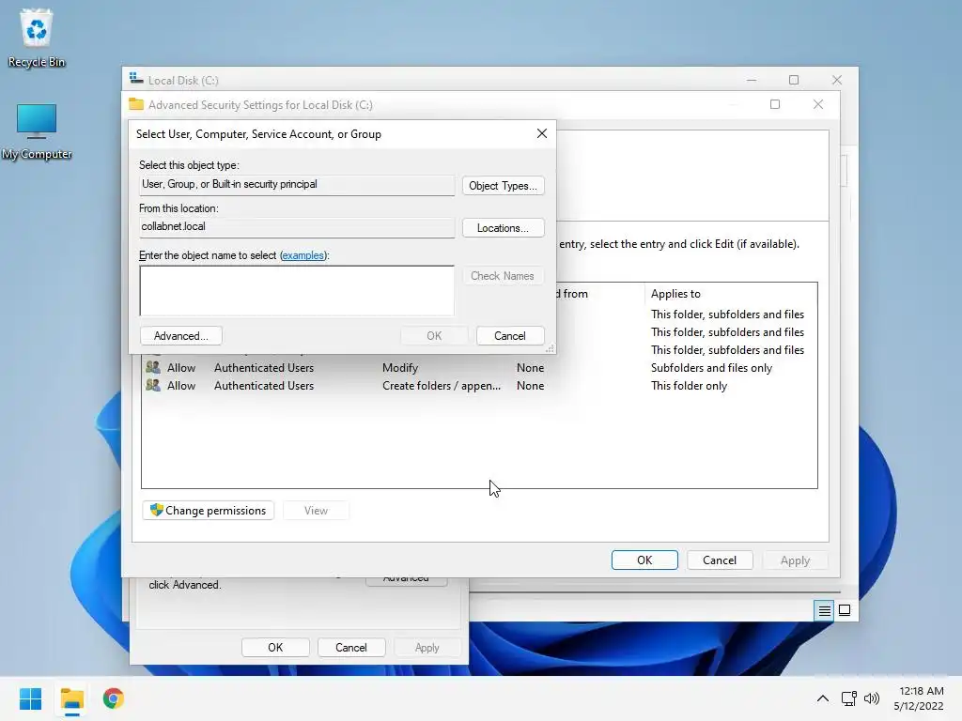Click the Object Types... button
962x721 pixels.
click(504, 186)
